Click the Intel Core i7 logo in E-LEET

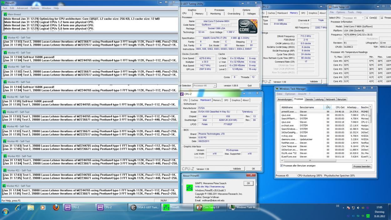click(248, 27)
